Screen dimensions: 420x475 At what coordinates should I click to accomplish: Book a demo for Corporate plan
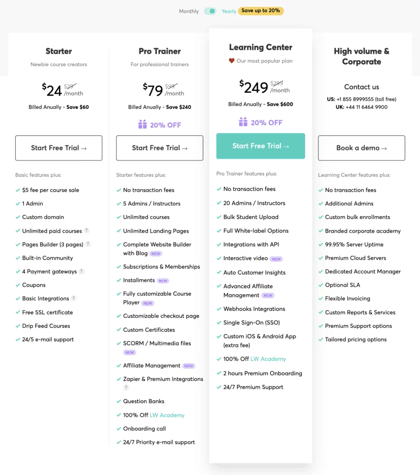coord(362,148)
